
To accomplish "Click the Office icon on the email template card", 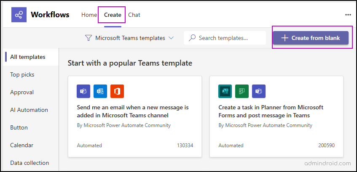I will pos(117,91).
